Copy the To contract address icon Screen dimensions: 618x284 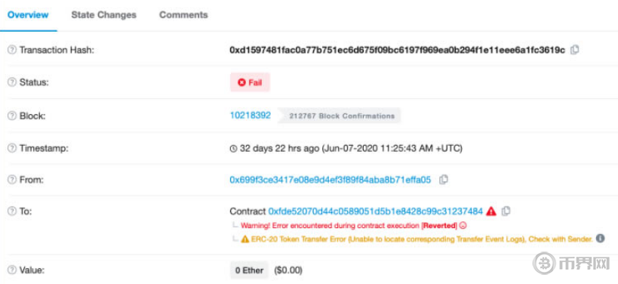pos(506,211)
